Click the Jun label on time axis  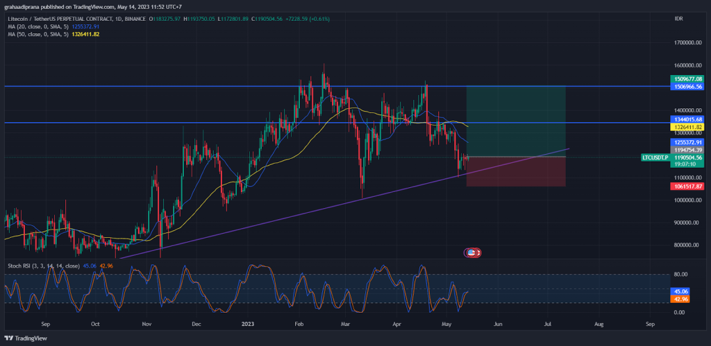498,325
